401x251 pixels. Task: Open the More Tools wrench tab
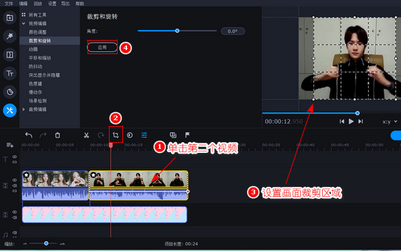(10, 110)
